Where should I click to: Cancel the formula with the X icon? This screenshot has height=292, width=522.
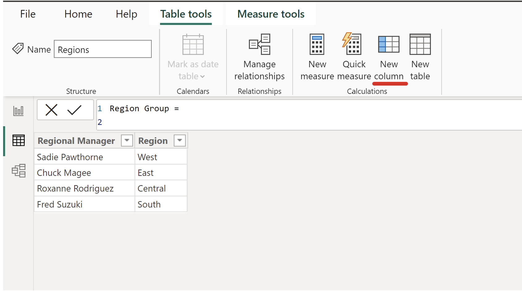[x=52, y=110]
